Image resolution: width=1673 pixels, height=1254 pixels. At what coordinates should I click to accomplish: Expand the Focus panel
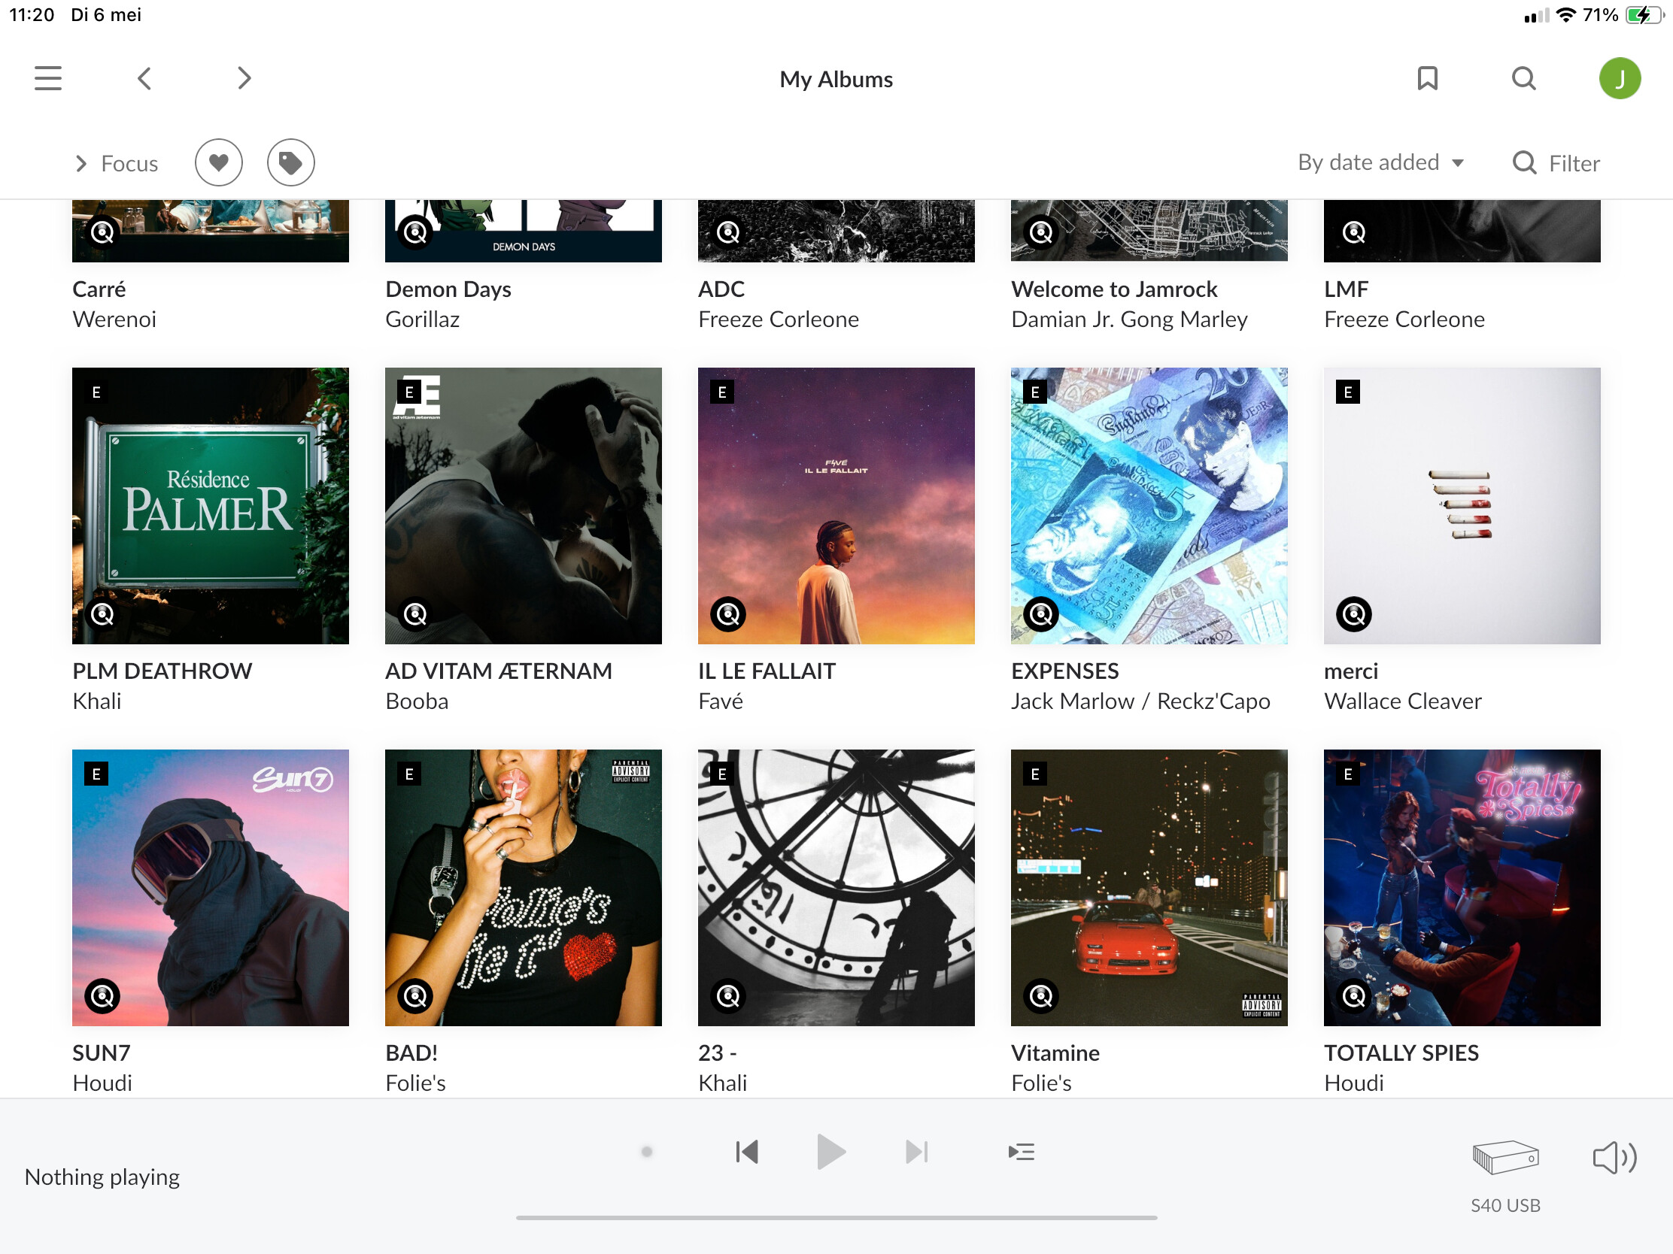click(117, 163)
